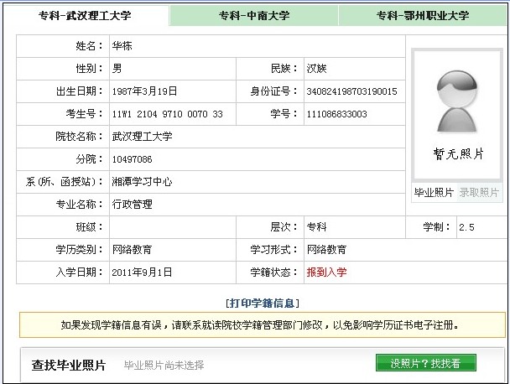510x384 pixels.
Task: Click the yellow notice about 学籍信息有误
Action: point(263,324)
